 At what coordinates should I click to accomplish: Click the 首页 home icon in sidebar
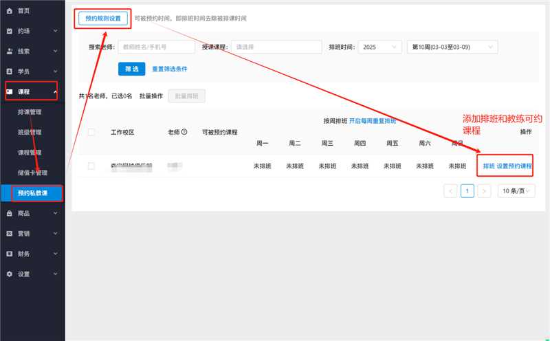click(10, 11)
